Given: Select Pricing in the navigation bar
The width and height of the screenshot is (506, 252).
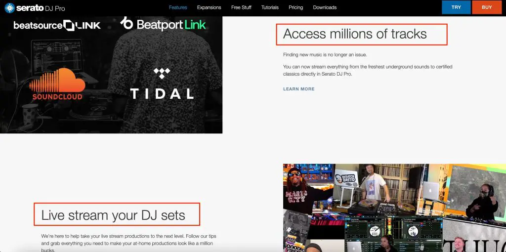Looking at the screenshot, I should point(295,7).
